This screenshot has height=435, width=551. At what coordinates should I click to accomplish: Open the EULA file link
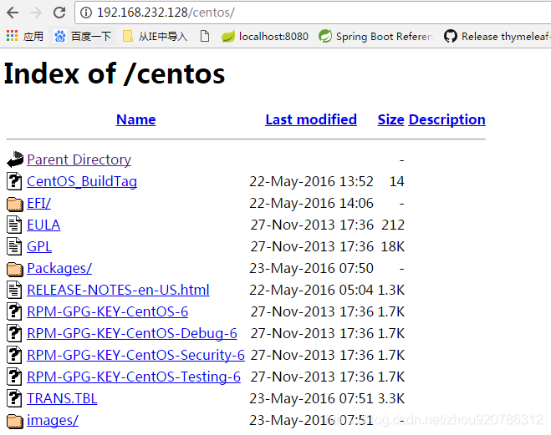(x=43, y=225)
